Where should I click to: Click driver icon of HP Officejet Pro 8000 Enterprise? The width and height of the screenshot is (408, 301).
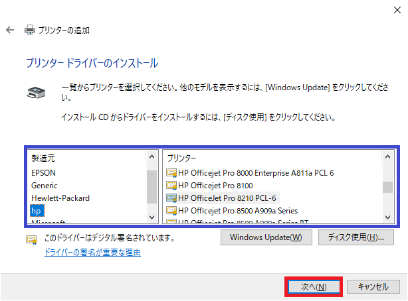pyautogui.click(x=171, y=173)
